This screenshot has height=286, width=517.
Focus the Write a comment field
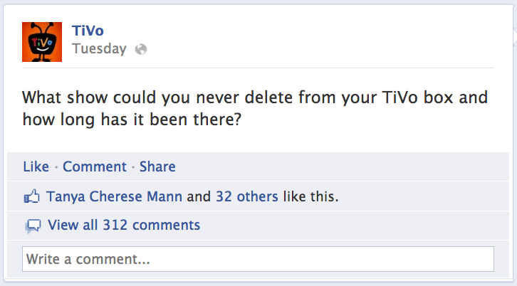click(258, 259)
